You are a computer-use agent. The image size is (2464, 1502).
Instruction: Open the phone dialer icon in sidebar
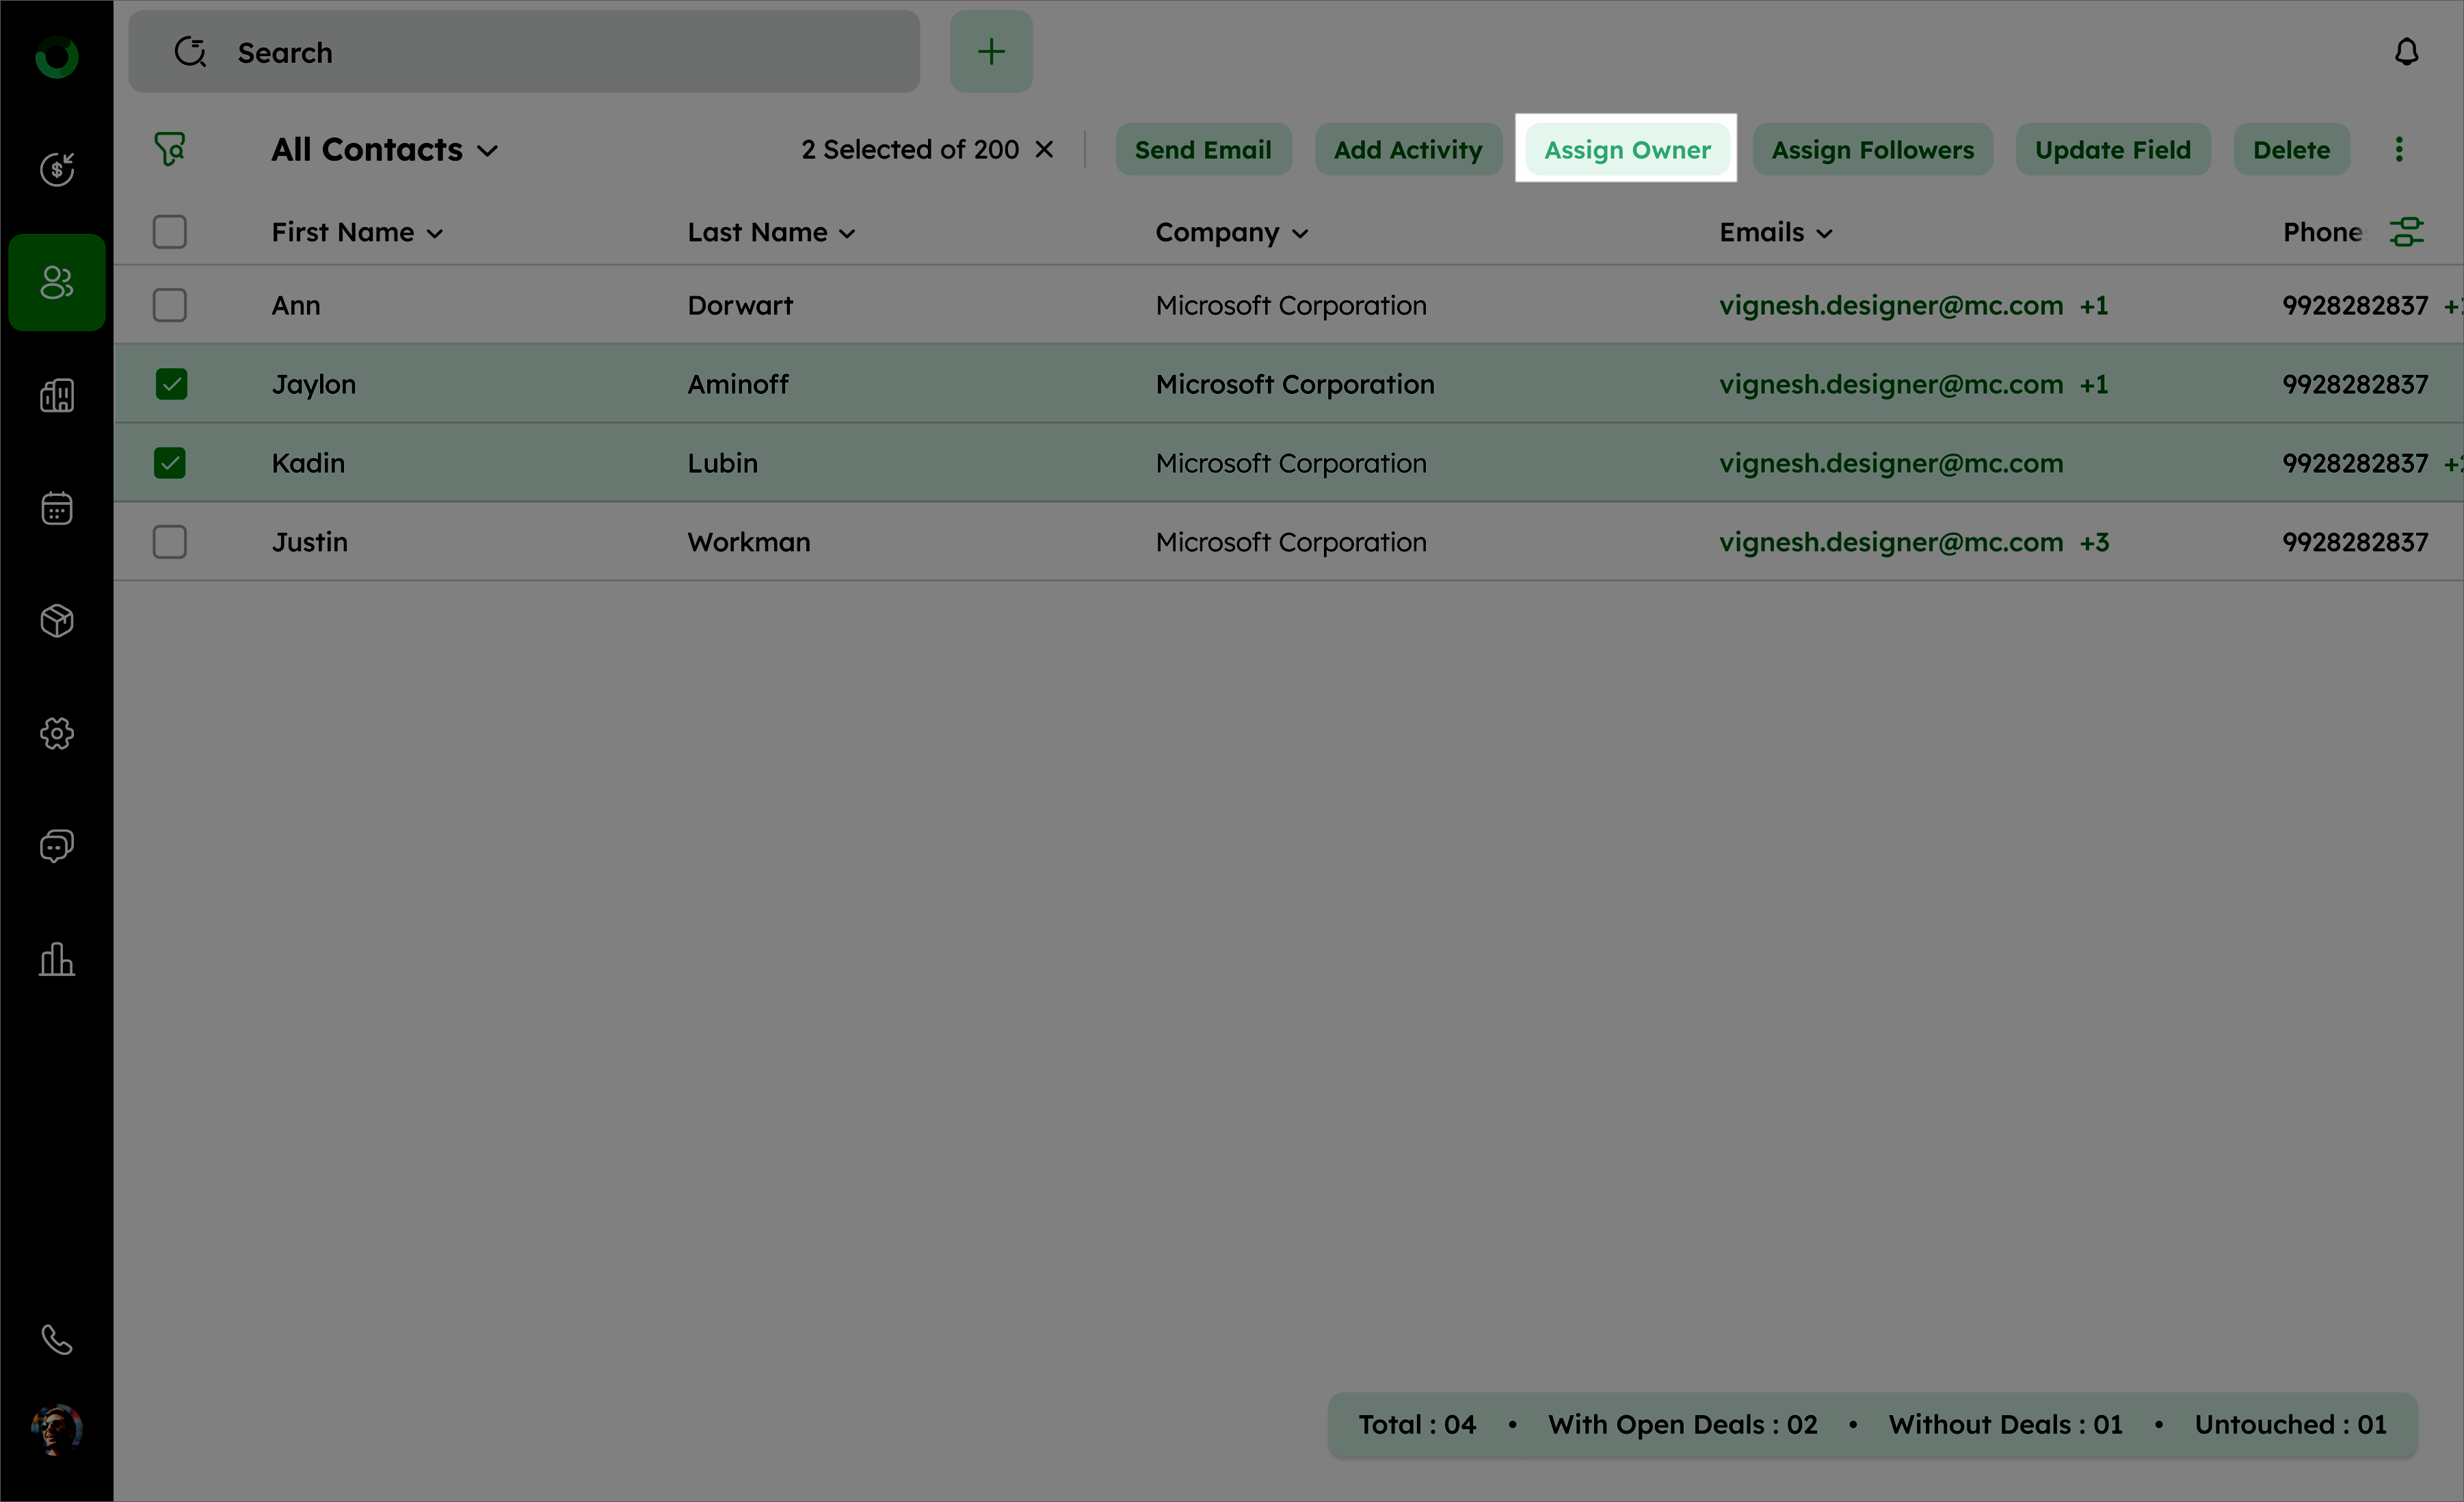pyautogui.click(x=57, y=1339)
